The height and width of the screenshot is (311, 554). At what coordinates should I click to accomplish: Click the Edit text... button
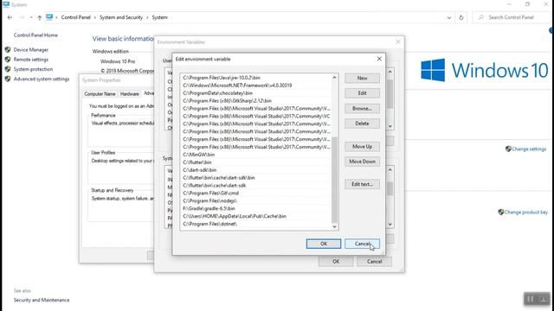(x=362, y=184)
